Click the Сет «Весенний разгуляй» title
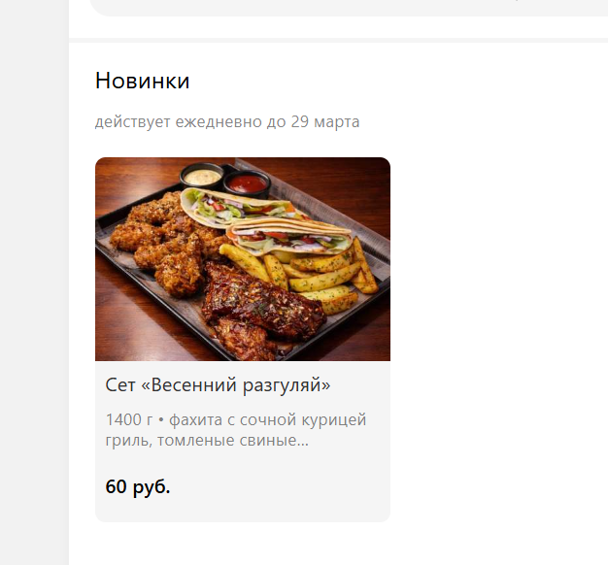This screenshot has height=565, width=608. 218,385
